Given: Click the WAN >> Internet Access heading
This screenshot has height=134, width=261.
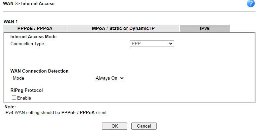Looking at the screenshot, I should [x=29, y=3].
